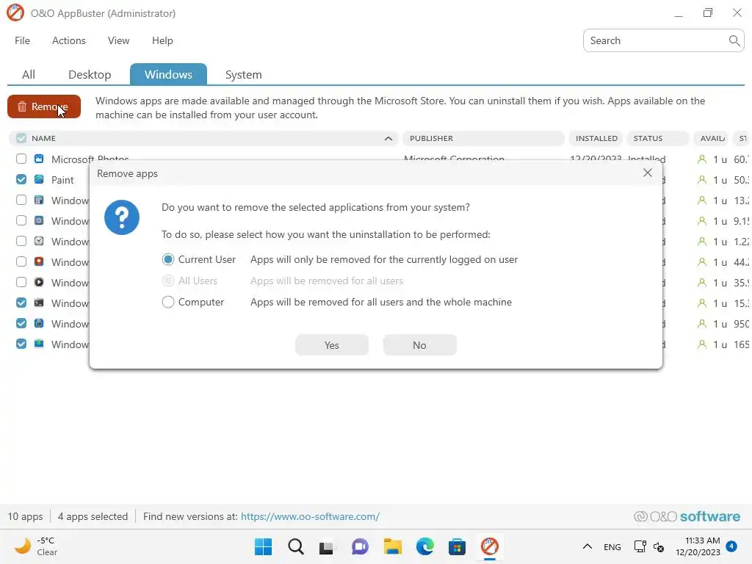Cancel removal with the No button

click(x=419, y=345)
